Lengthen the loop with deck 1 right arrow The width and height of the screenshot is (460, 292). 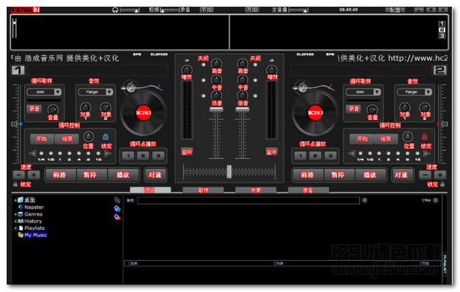tap(108, 153)
